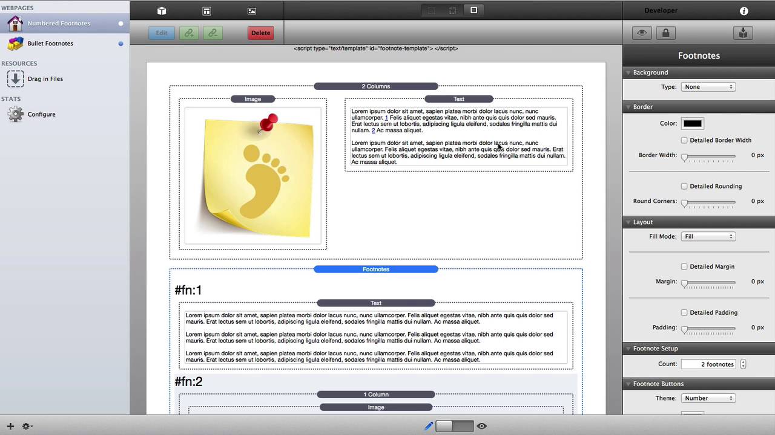Click the #fn:1 heading
Viewport: 775px width, 435px height.
coord(188,291)
